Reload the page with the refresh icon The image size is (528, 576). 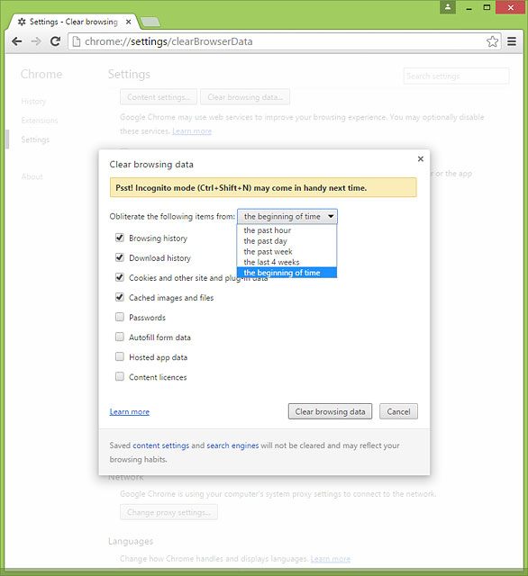[x=55, y=41]
